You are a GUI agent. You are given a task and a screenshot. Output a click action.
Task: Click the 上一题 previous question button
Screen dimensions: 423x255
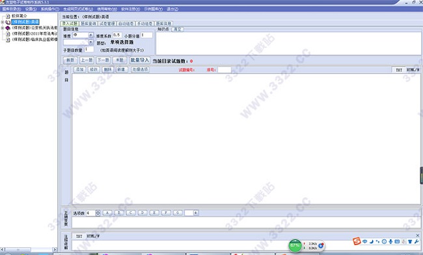[x=87, y=60]
